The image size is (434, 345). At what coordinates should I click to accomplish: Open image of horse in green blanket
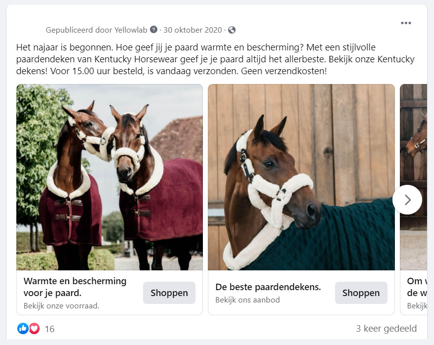[301, 177]
